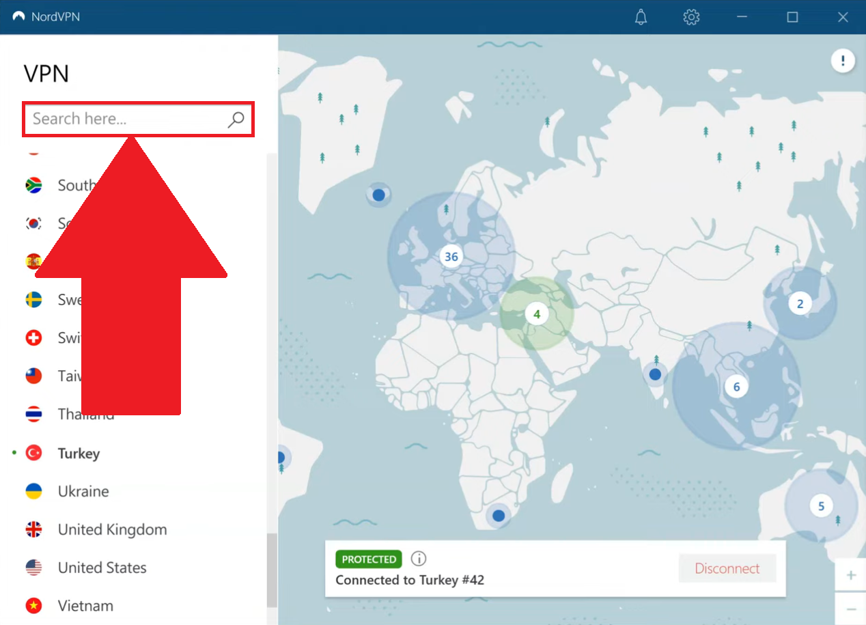866x625 pixels.
Task: Select United Kingdom from the country list
Action: click(x=112, y=529)
